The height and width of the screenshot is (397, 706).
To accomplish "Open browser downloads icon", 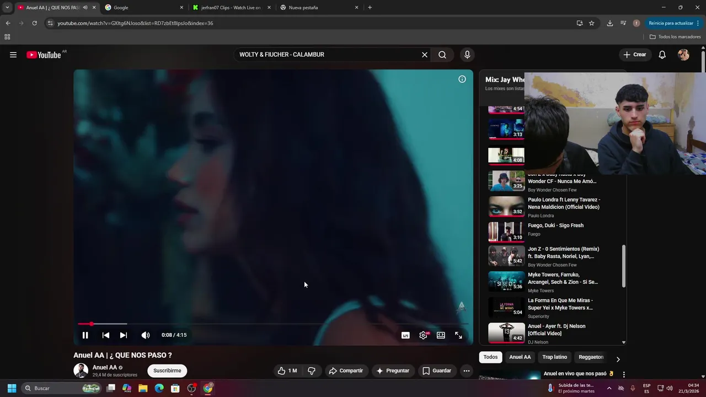I will pos(609,23).
